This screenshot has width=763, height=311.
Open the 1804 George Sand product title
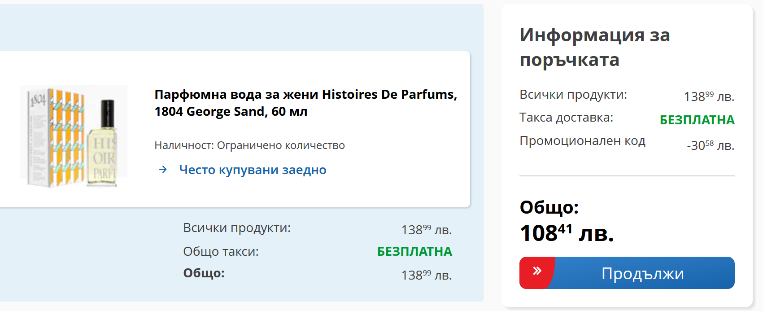[x=305, y=103]
